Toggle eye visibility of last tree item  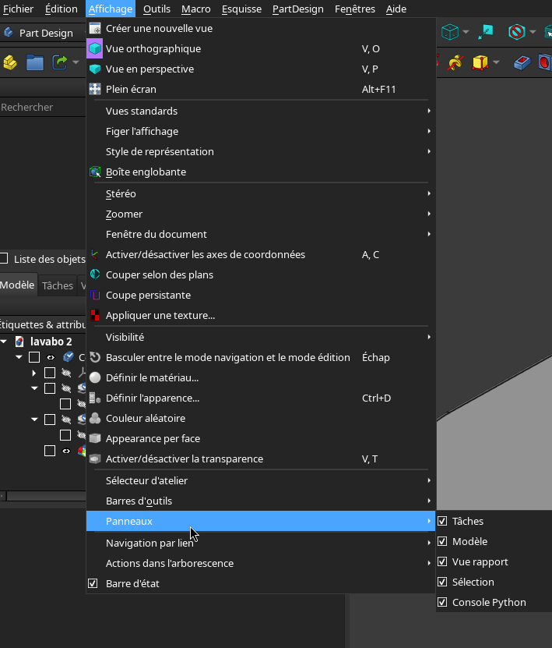pos(66,451)
